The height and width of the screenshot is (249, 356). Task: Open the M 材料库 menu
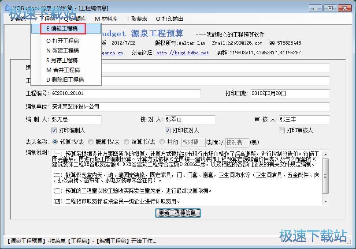(x=106, y=19)
